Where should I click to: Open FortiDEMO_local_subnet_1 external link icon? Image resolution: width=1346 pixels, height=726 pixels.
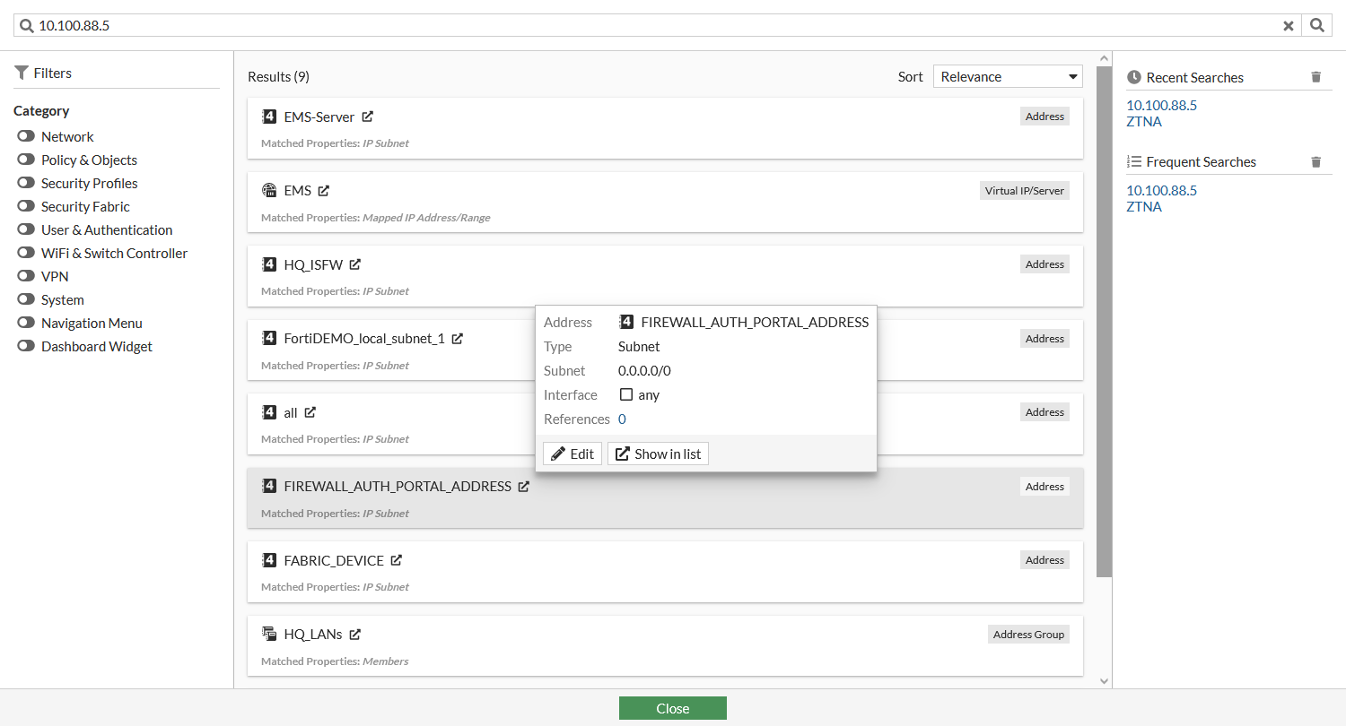pyautogui.click(x=458, y=338)
